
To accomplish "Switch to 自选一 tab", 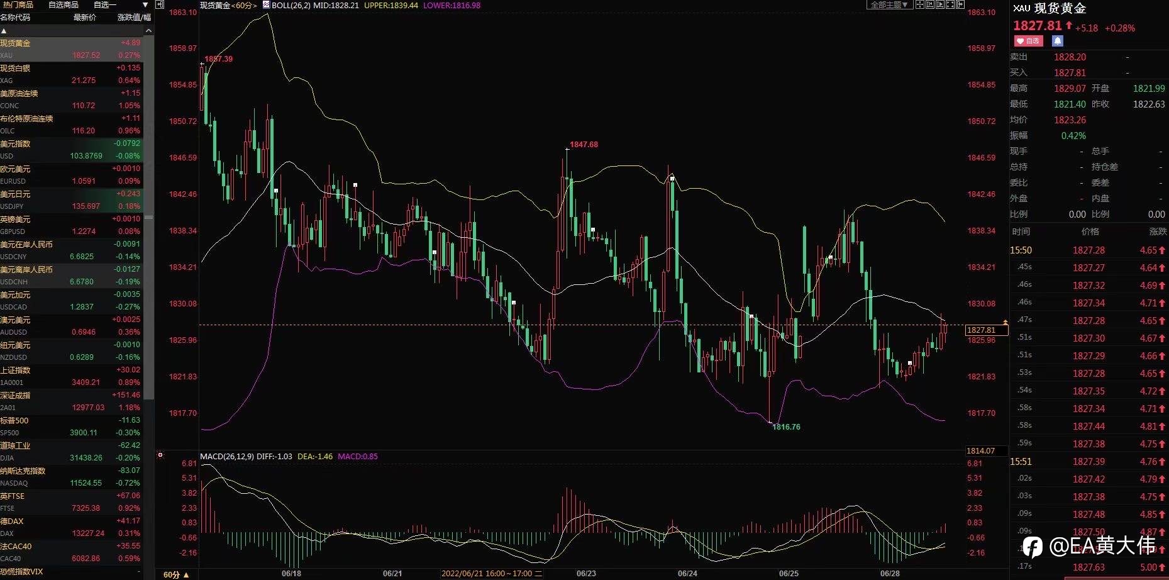I will point(105,4).
